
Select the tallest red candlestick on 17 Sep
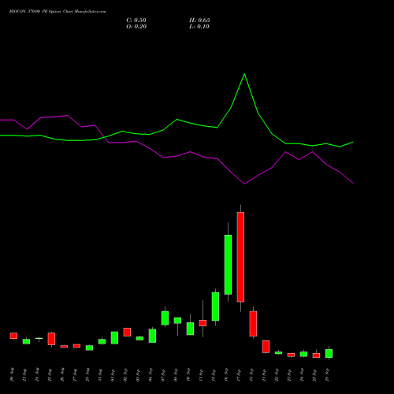[240, 257]
